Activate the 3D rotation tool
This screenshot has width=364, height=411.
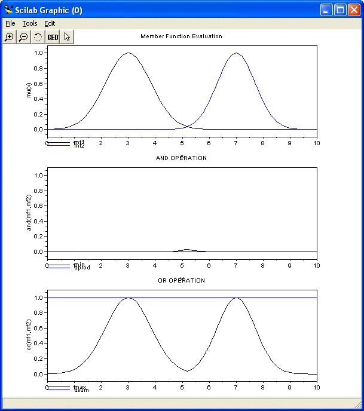[38, 37]
